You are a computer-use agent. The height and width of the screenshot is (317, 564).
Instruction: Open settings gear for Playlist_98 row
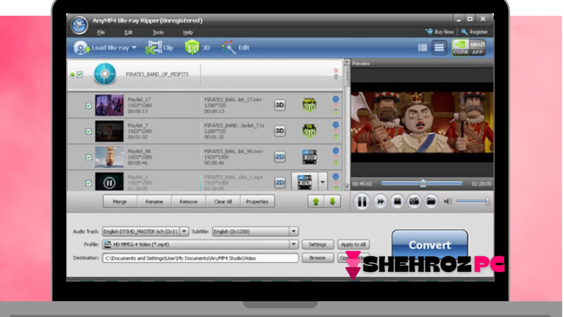tap(336, 151)
